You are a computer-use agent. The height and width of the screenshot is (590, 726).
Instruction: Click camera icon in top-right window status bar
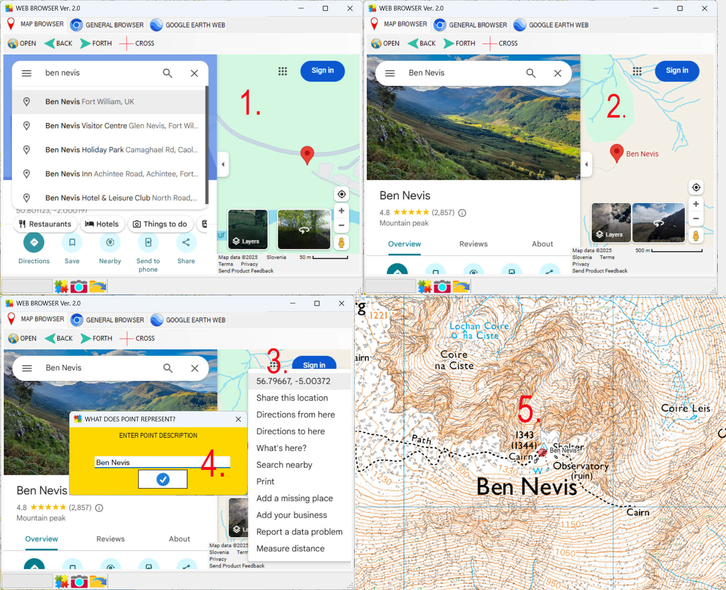tap(442, 287)
